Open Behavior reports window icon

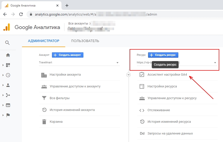coord(8,105)
